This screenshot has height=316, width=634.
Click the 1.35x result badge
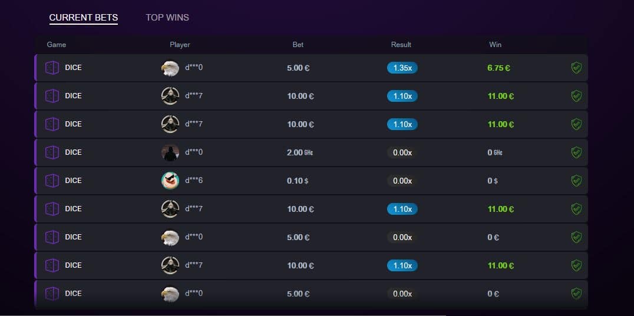pyautogui.click(x=402, y=68)
